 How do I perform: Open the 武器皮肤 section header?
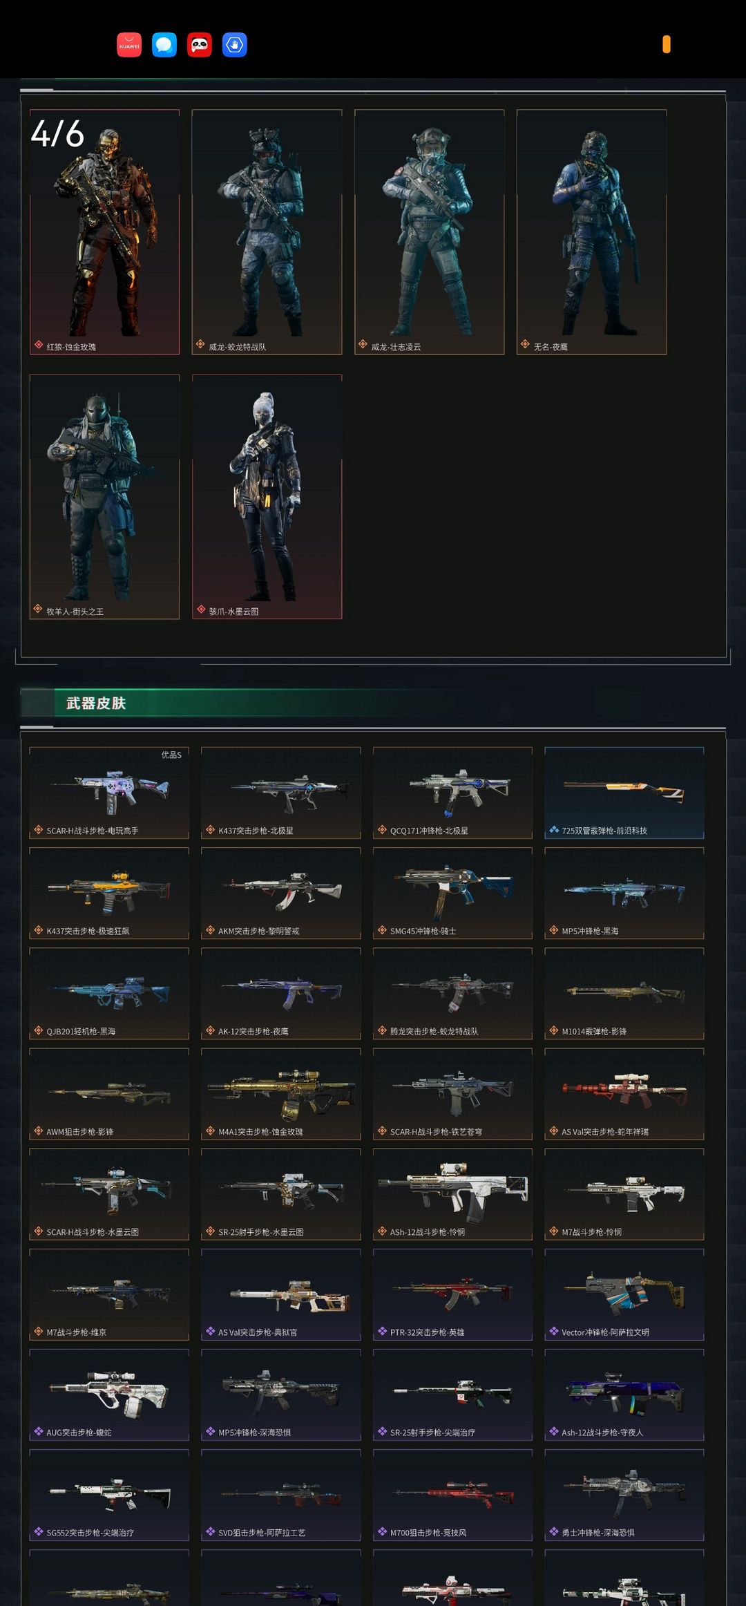(x=96, y=703)
